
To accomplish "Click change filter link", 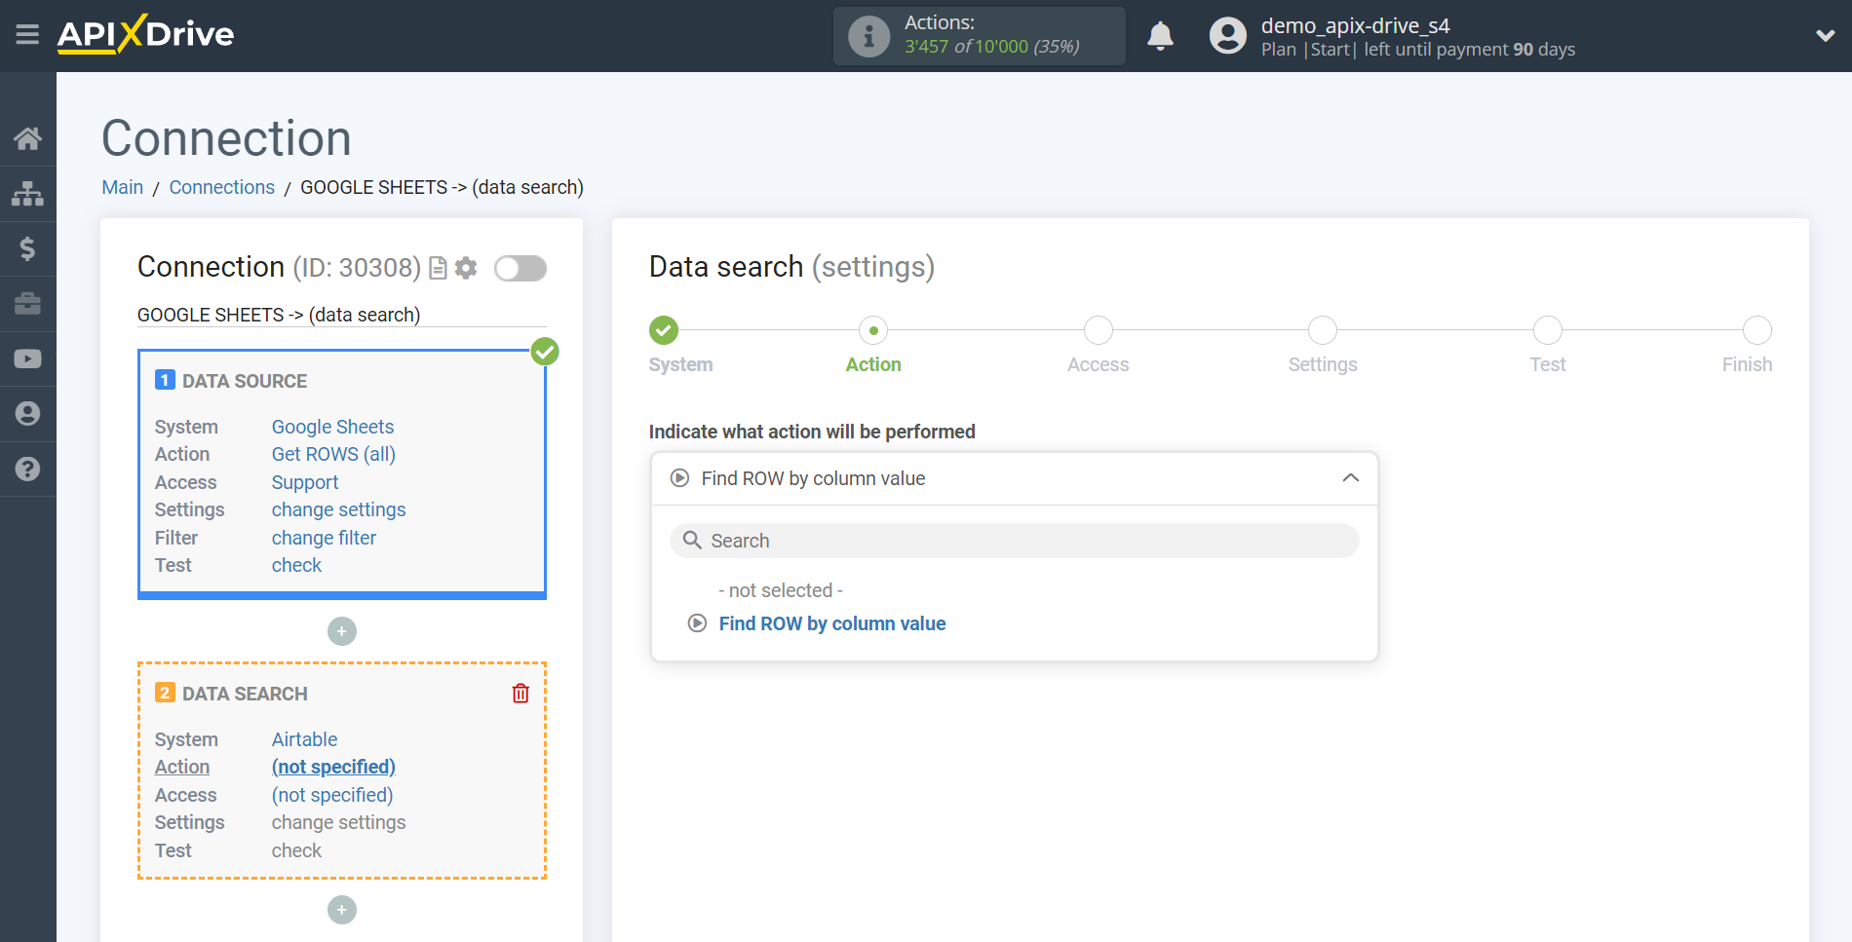I will point(324,538).
